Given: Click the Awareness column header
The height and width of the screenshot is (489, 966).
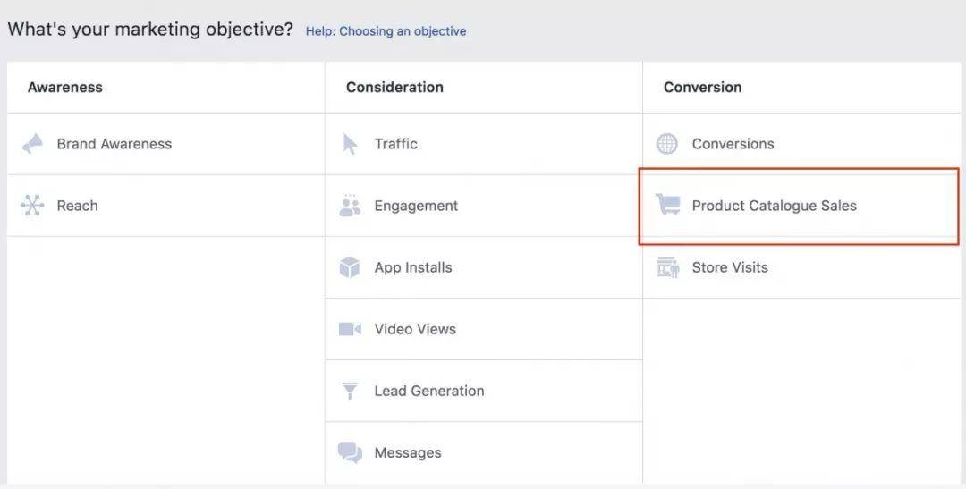Looking at the screenshot, I should tap(65, 87).
